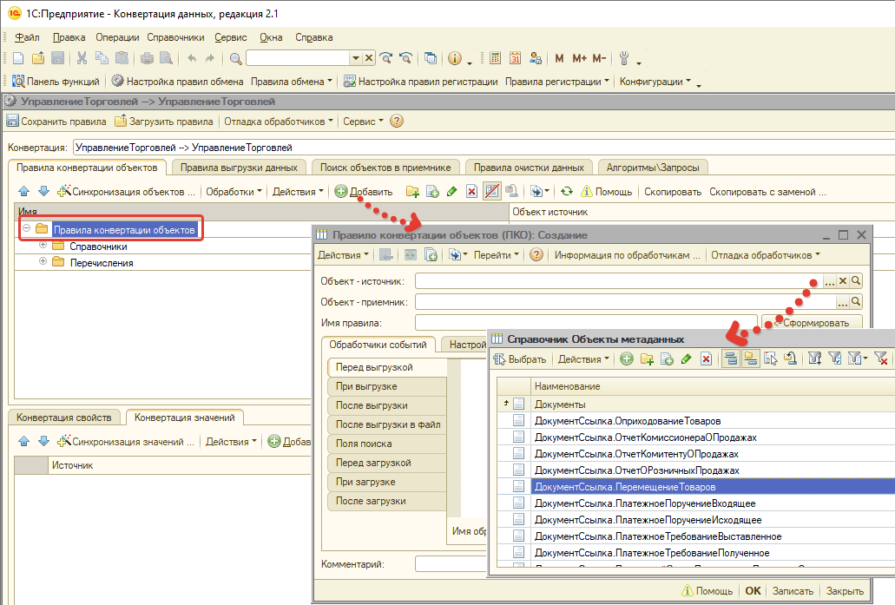Click the green pencil Edit icon in rules toolbar
Screen dimensions: 895x605
coord(451,192)
